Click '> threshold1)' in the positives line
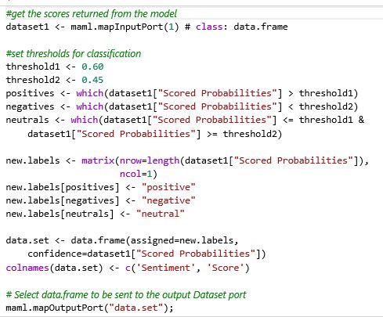The height and width of the screenshot is (317, 383). [x=323, y=93]
